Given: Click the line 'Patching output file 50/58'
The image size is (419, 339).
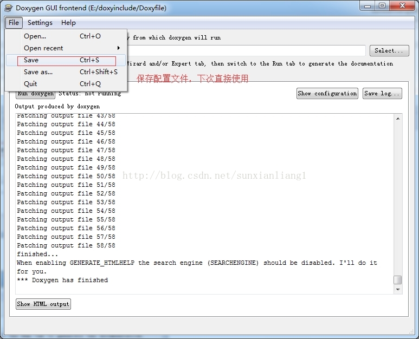Looking at the screenshot, I should (x=66, y=176).
